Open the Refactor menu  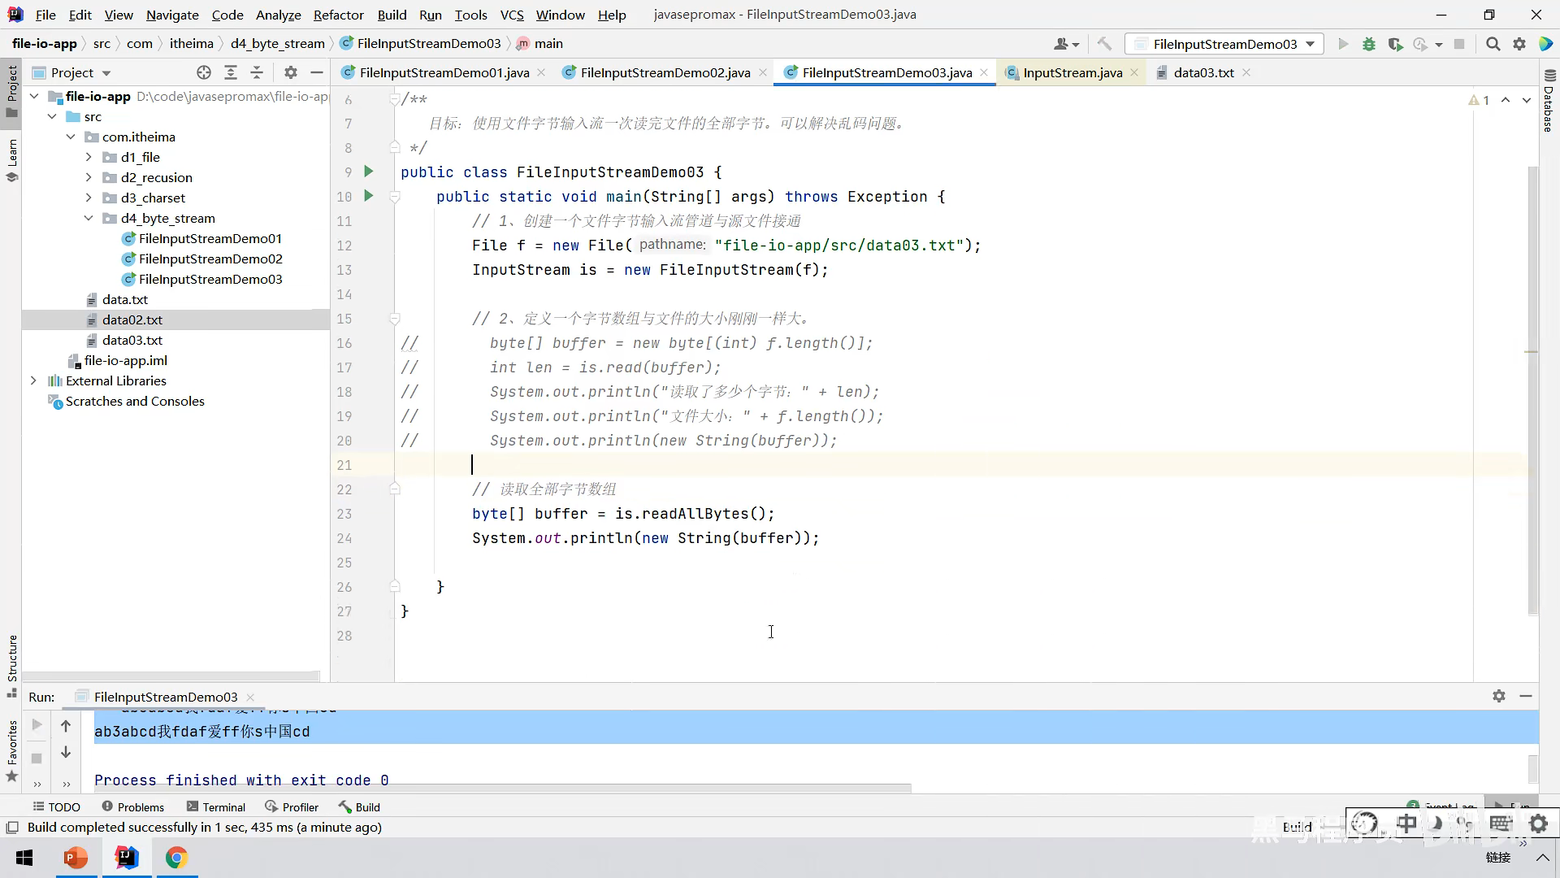tap(338, 15)
